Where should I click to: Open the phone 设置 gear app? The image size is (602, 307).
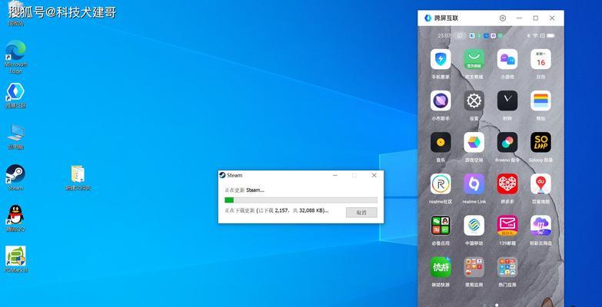pos(474,101)
